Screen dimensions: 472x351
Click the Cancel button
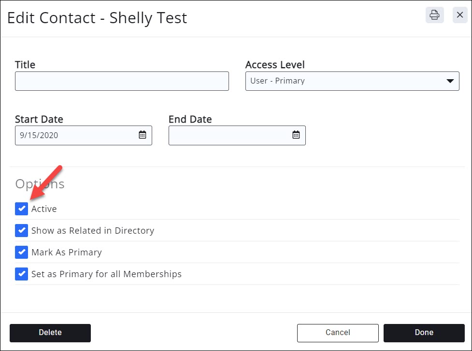[x=338, y=333]
